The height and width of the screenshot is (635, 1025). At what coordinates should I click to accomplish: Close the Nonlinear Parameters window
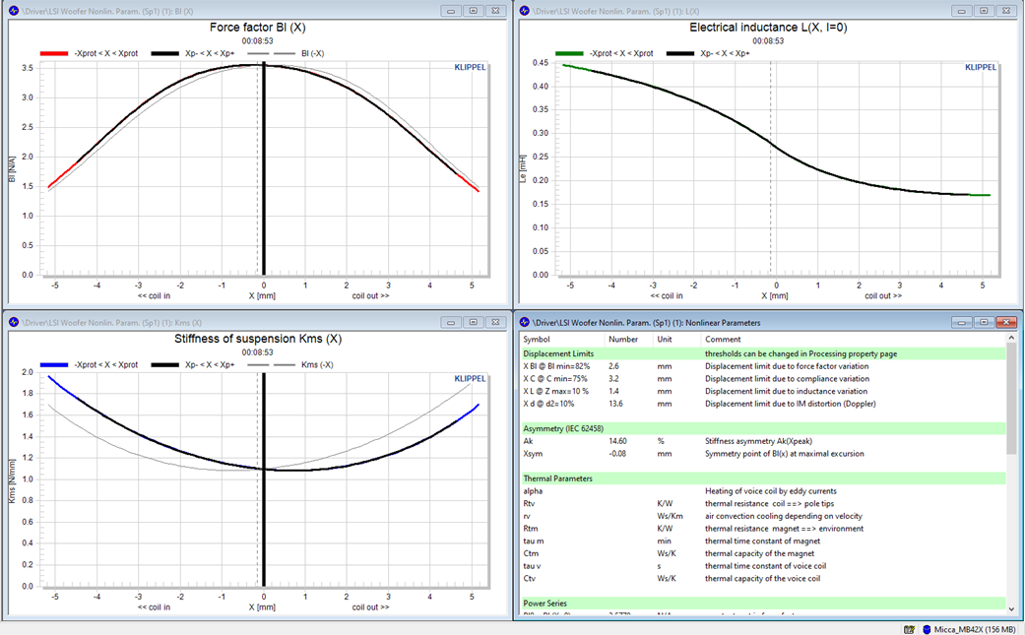pyautogui.click(x=1006, y=322)
